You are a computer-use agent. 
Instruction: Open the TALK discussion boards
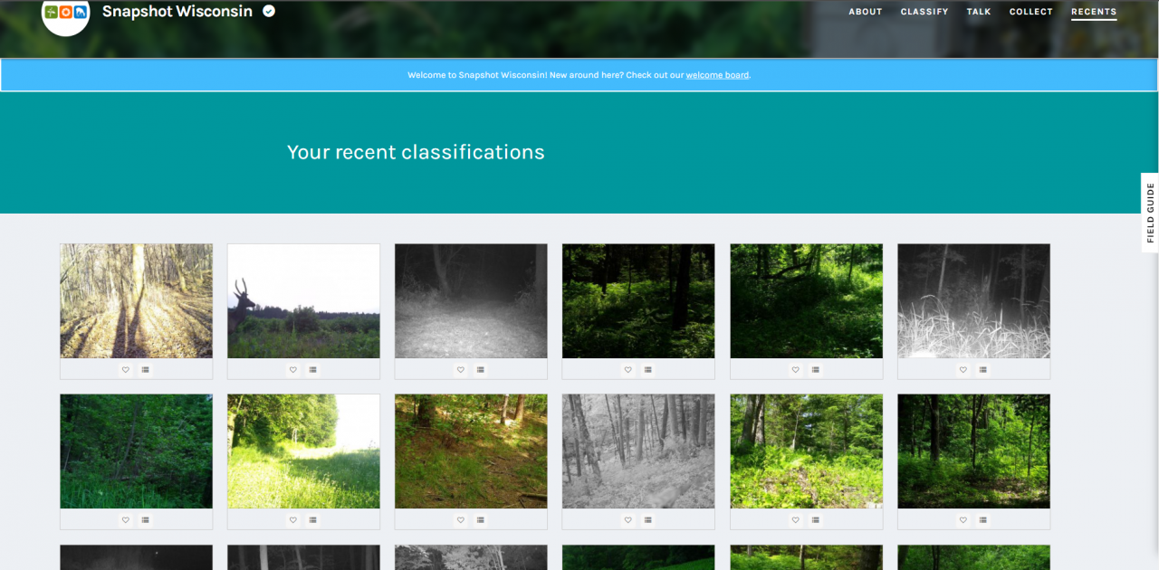coord(979,12)
